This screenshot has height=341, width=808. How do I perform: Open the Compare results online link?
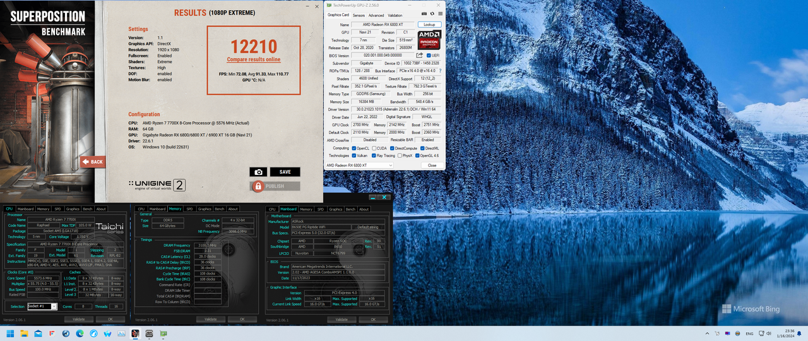click(x=254, y=59)
